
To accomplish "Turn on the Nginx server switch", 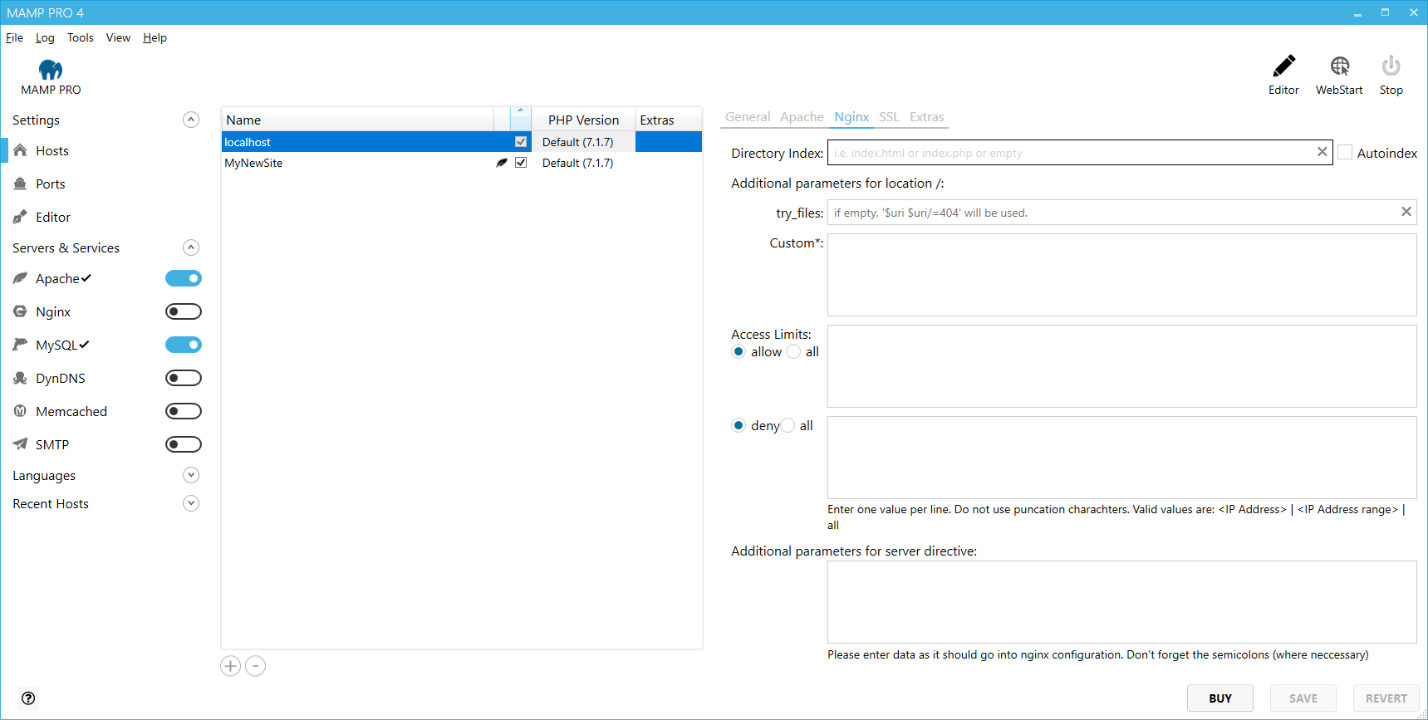I will (184, 311).
